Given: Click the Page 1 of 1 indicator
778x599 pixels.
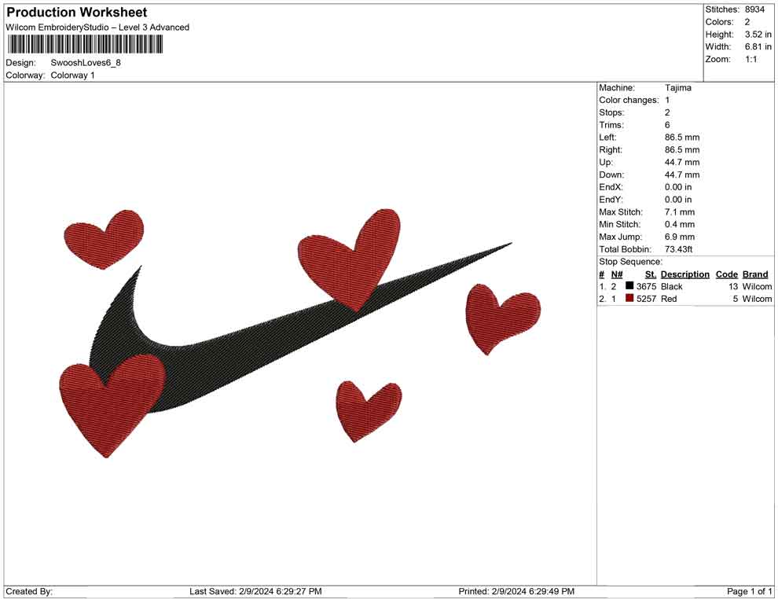Looking at the screenshot, I should [749, 591].
